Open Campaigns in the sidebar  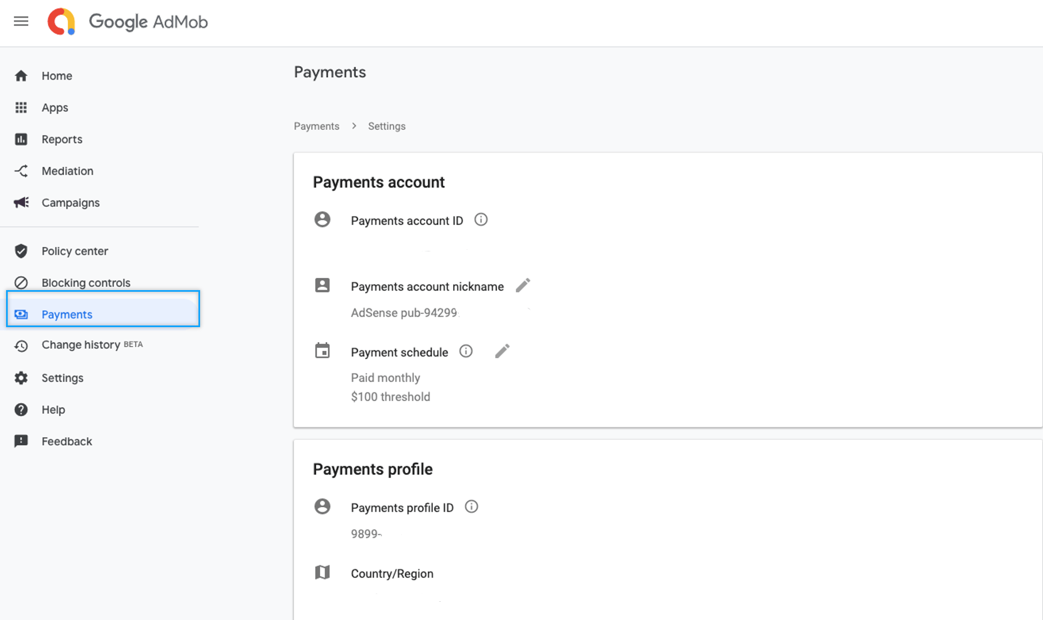point(70,203)
